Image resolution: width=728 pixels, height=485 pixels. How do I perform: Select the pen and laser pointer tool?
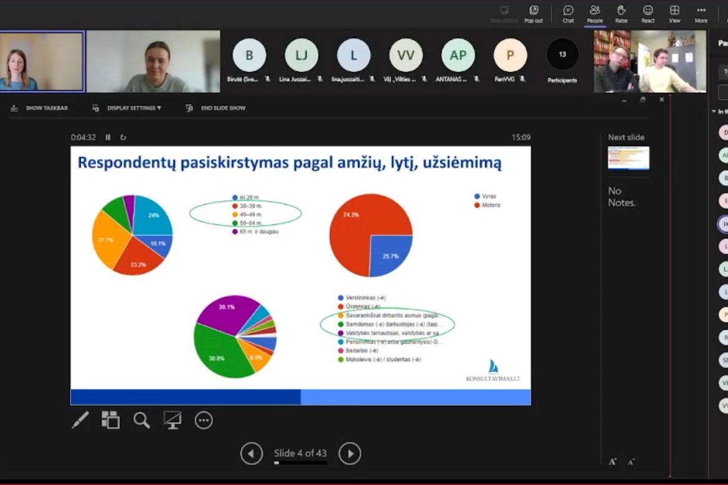[80, 420]
